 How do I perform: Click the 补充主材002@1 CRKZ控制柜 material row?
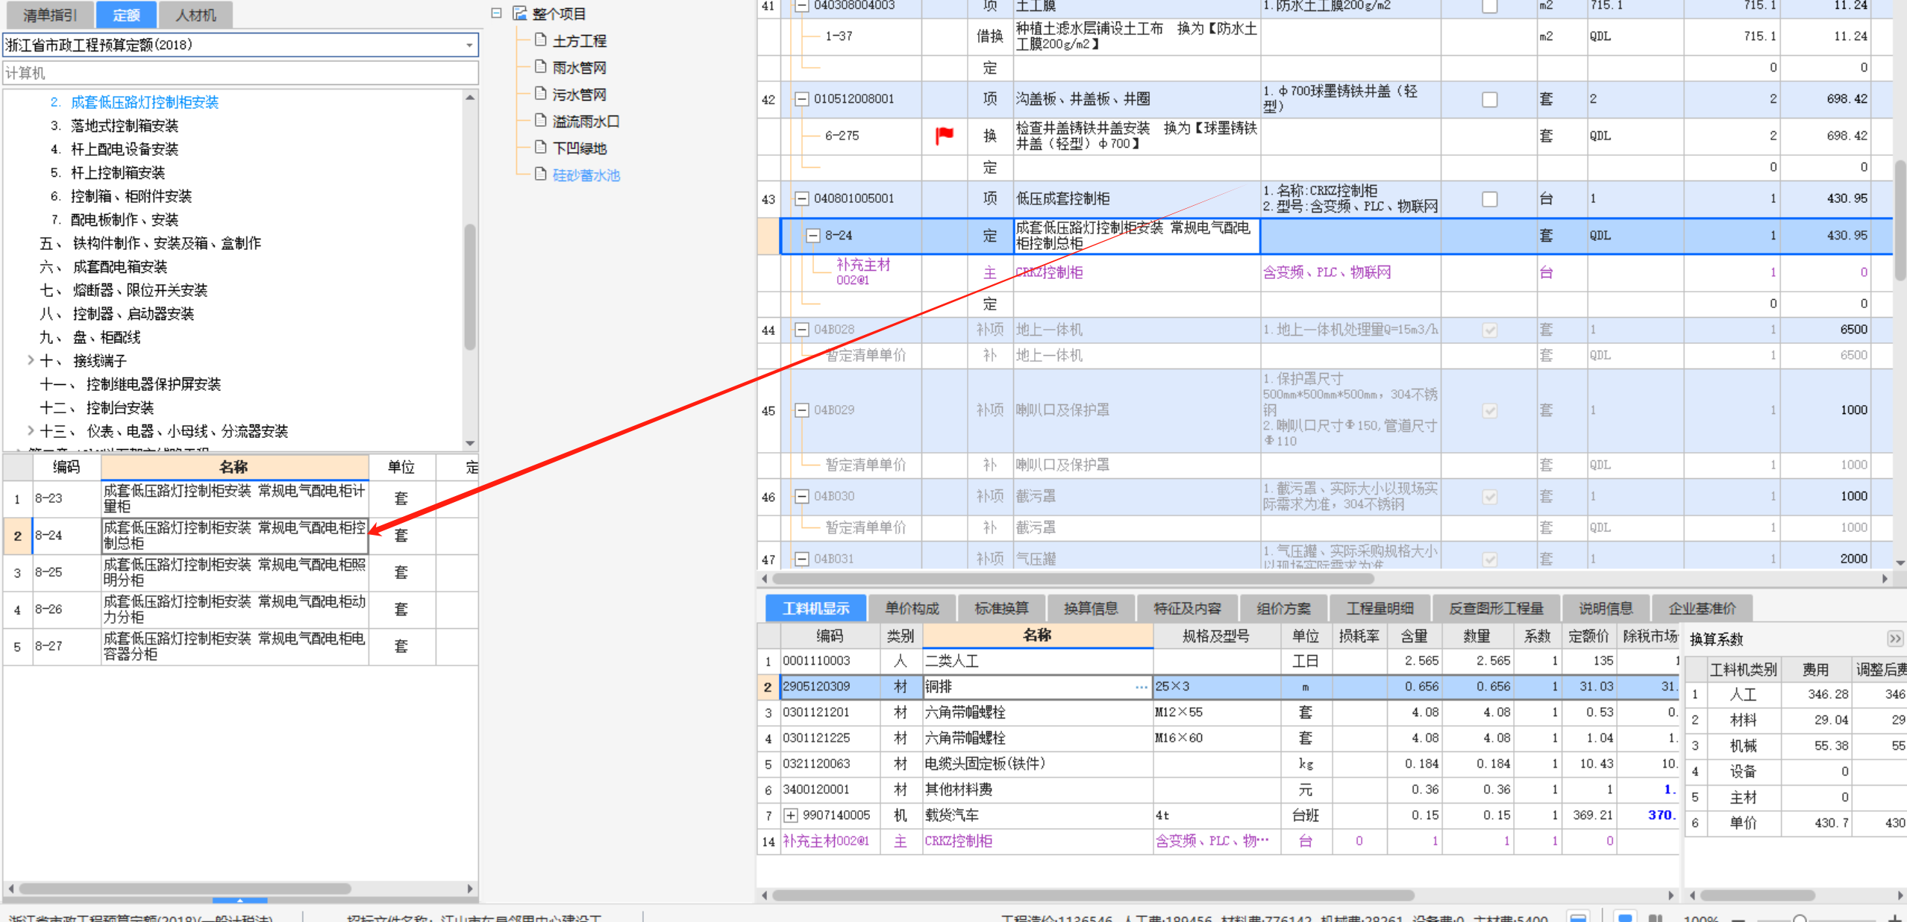tap(1218, 841)
